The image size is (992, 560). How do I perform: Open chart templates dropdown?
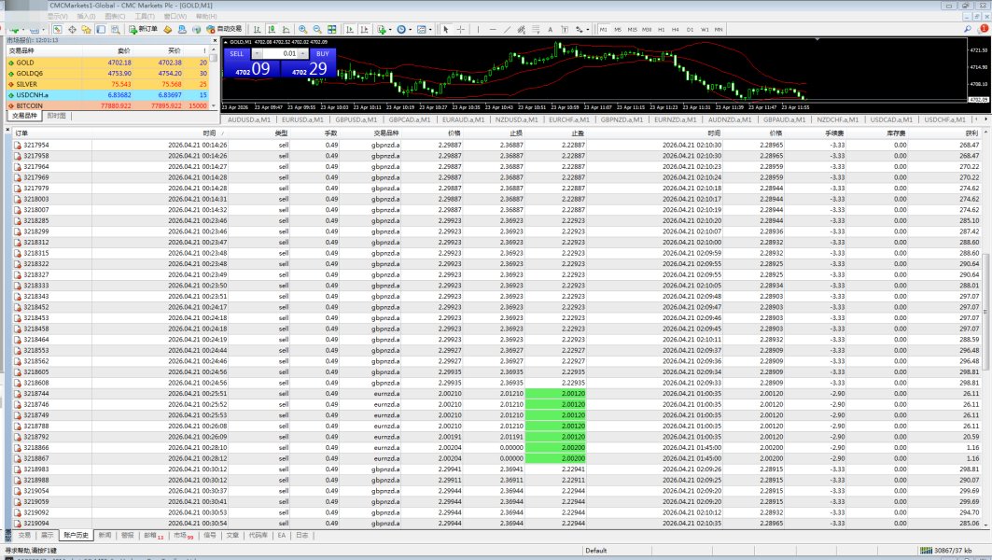[x=424, y=29]
